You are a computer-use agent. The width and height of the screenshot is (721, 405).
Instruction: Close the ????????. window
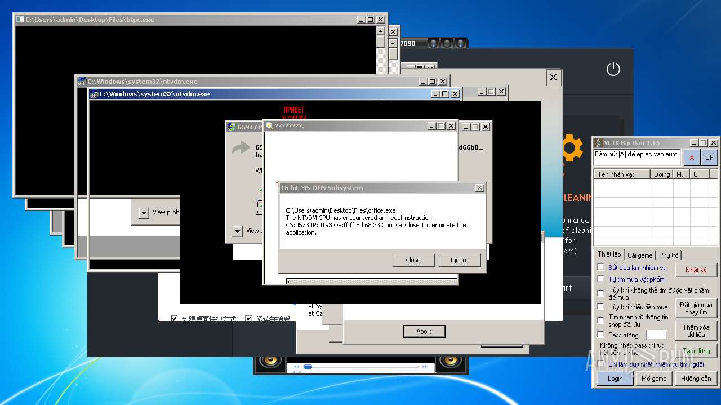click(x=451, y=126)
